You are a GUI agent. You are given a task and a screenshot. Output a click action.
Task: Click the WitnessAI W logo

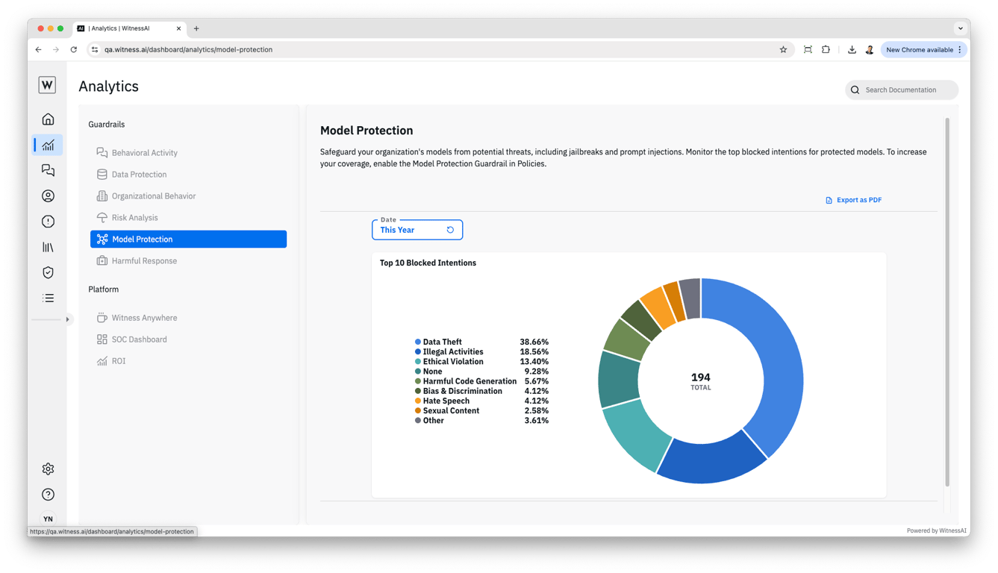point(47,85)
